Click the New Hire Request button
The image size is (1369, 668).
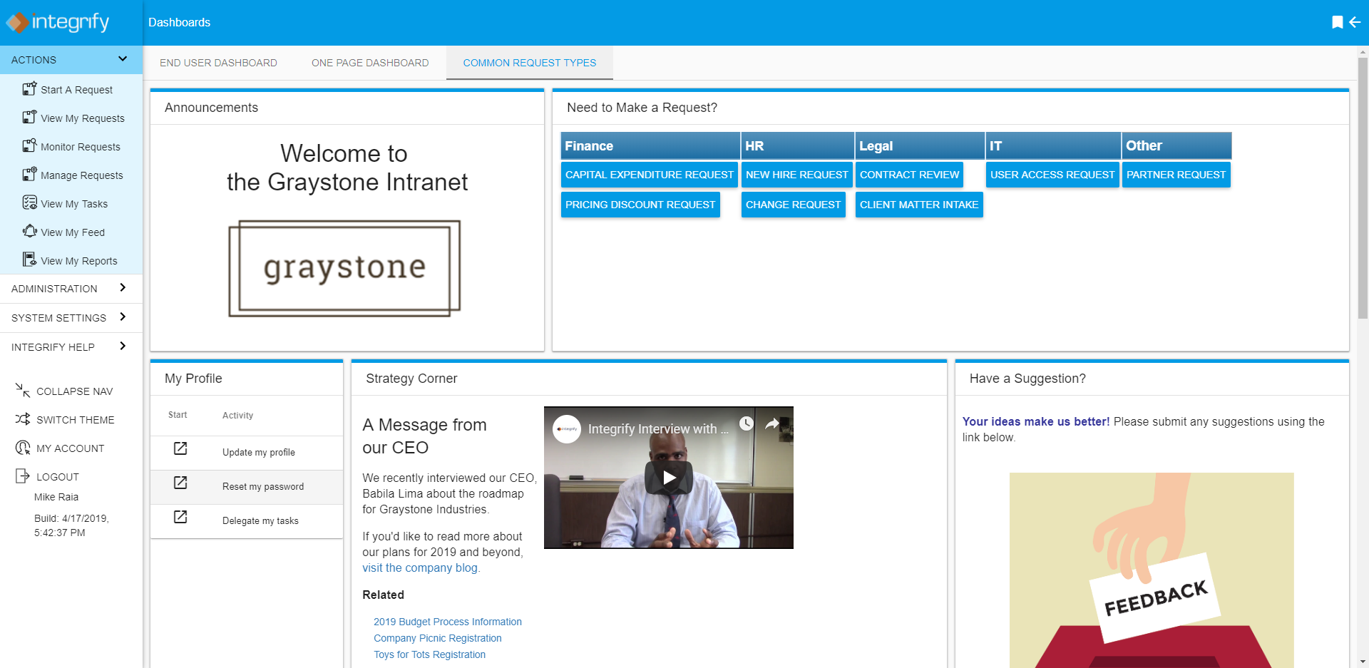click(x=796, y=175)
